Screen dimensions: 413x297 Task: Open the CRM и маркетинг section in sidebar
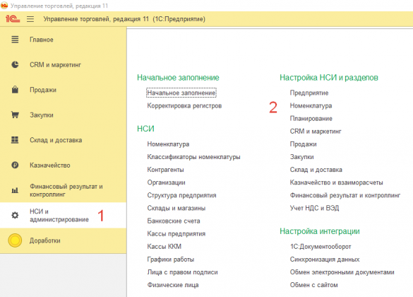[64, 64]
